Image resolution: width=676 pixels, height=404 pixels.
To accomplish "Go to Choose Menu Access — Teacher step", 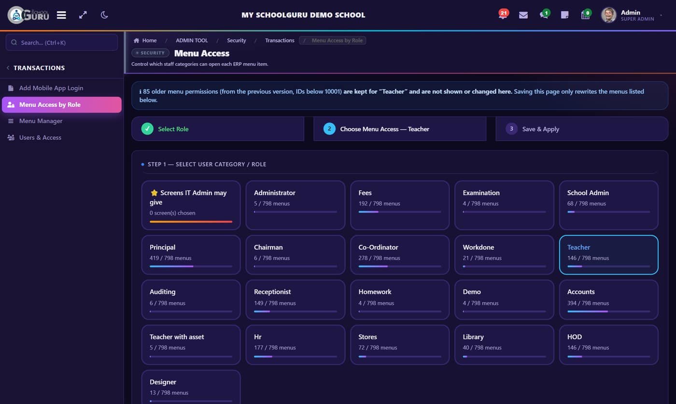I will tap(400, 129).
